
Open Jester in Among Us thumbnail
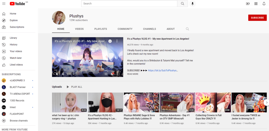(249, 102)
